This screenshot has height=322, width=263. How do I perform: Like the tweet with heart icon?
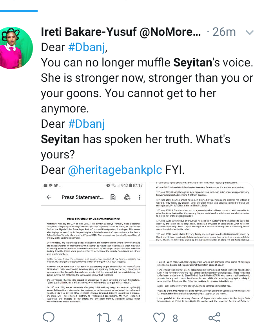[x=159, y=317]
